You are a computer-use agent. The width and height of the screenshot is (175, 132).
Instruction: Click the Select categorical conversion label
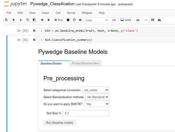(62, 90)
